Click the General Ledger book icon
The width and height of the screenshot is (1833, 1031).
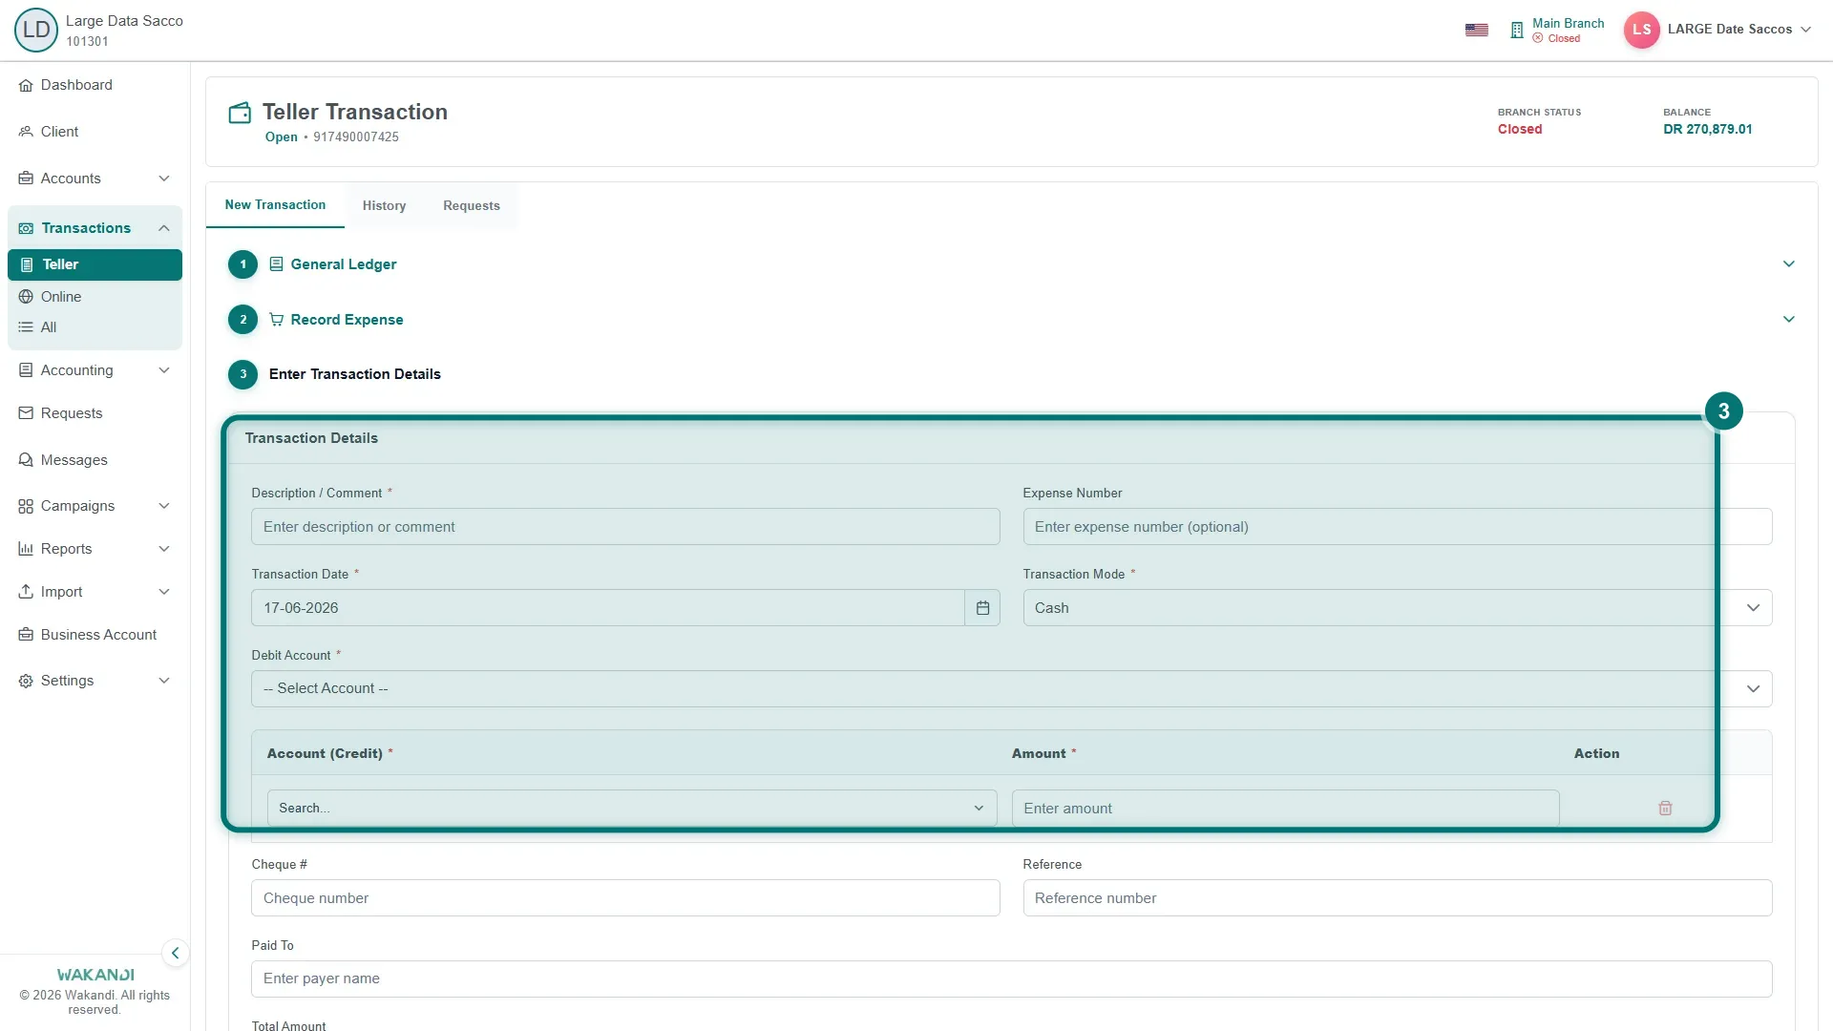276,264
